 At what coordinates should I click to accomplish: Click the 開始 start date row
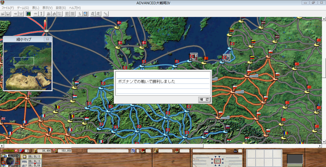pos(31,161)
